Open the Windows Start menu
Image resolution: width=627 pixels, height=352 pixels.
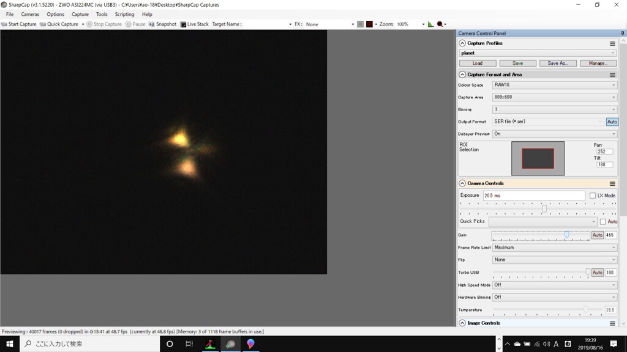10,343
